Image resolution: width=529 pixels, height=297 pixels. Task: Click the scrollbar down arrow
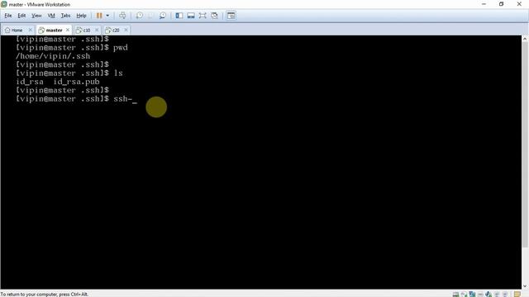525,286
